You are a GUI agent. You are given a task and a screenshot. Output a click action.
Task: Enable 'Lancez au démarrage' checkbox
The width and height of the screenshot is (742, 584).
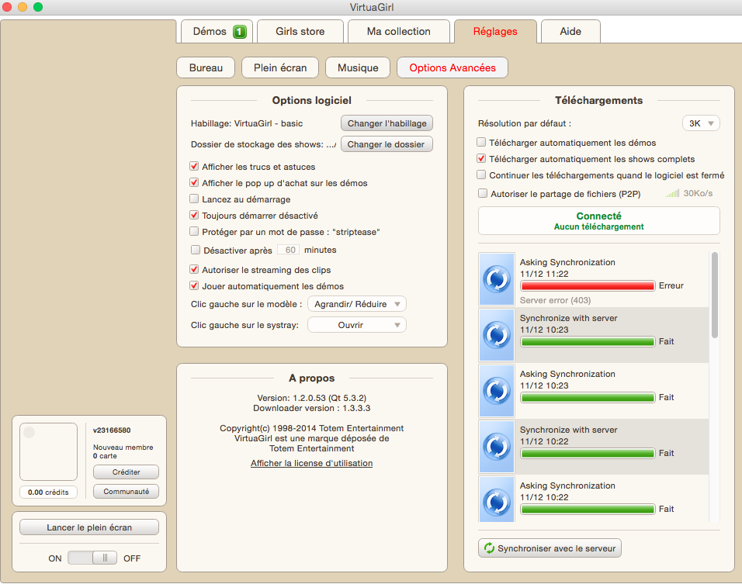pos(194,199)
